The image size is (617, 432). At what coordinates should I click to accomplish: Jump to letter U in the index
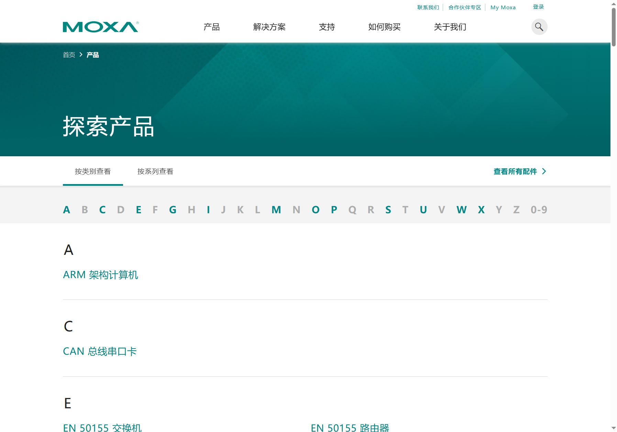[x=423, y=209]
